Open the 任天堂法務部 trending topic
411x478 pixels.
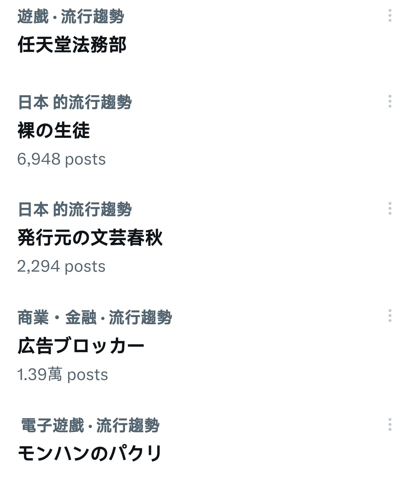tap(72, 45)
